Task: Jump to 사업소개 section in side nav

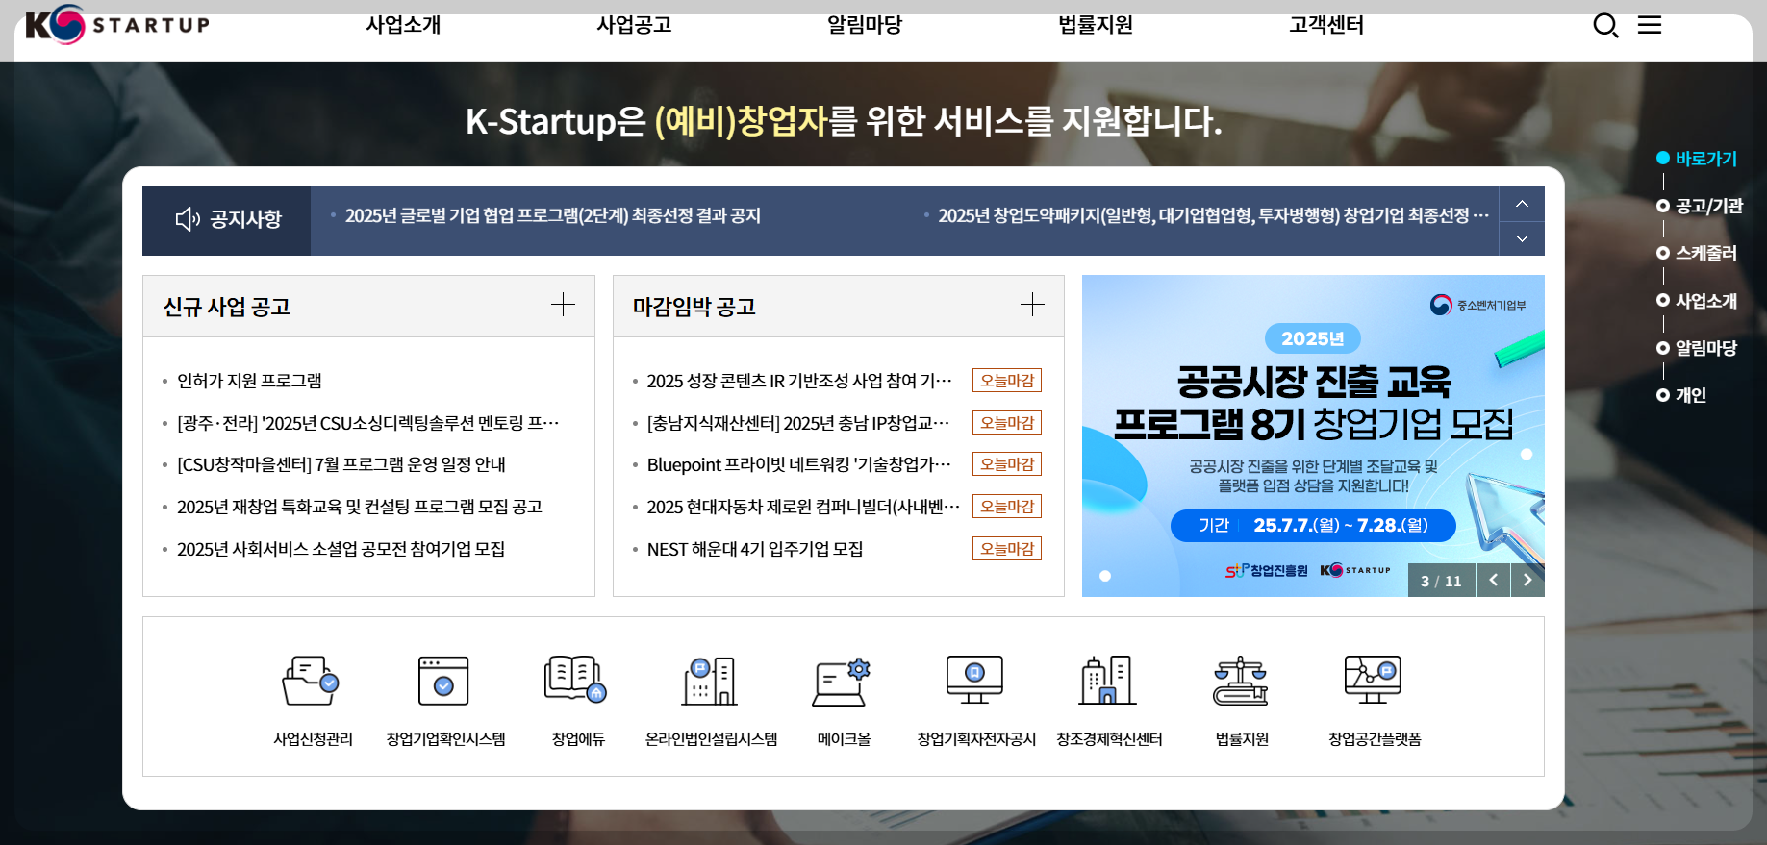Action: (x=1697, y=301)
